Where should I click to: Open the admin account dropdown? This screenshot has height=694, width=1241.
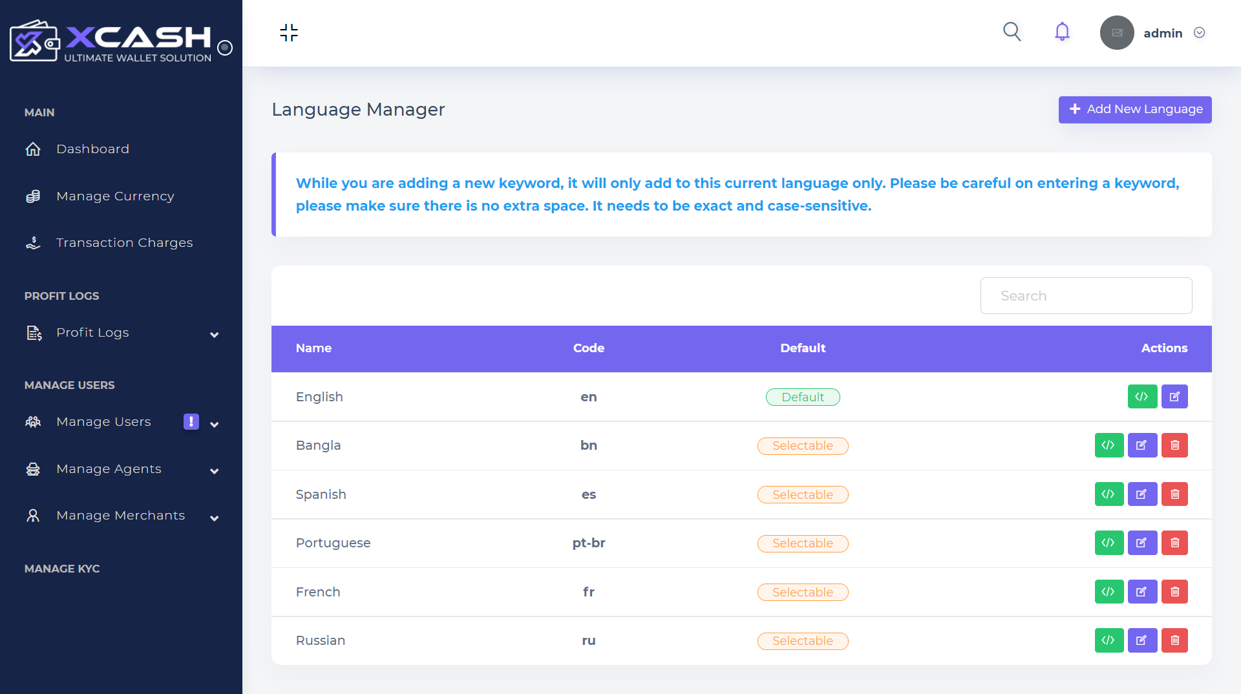(1199, 33)
